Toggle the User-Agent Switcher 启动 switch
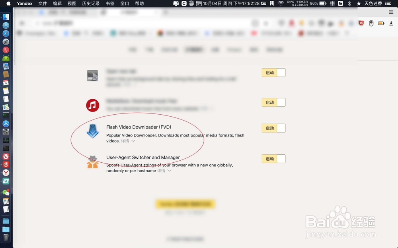 tap(274, 159)
